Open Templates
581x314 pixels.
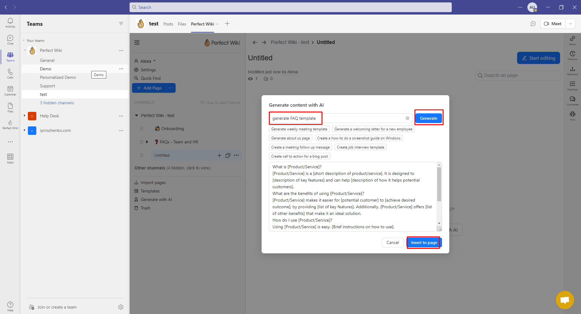[x=147, y=191]
